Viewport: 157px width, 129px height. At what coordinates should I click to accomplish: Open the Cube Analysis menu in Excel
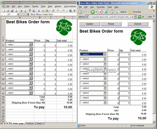tap(70, 7)
